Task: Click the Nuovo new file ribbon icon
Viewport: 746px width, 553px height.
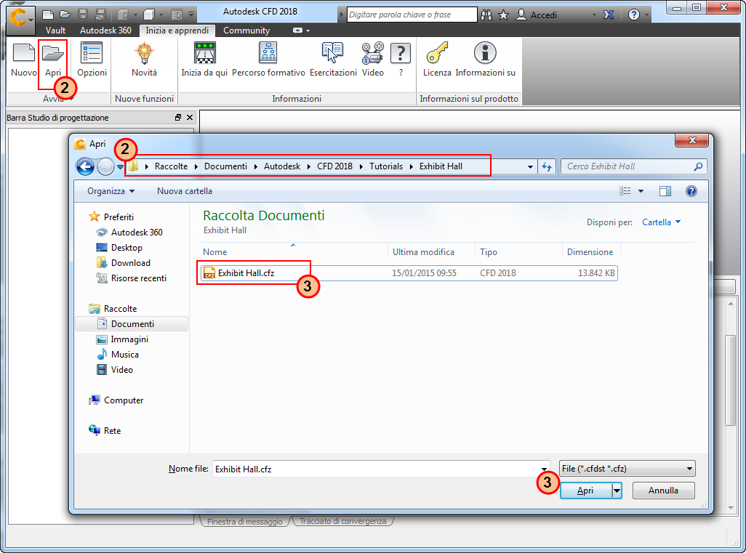Action: [24, 53]
